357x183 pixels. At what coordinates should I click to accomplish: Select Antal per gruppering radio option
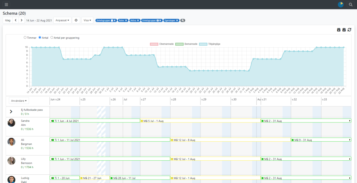52,38
